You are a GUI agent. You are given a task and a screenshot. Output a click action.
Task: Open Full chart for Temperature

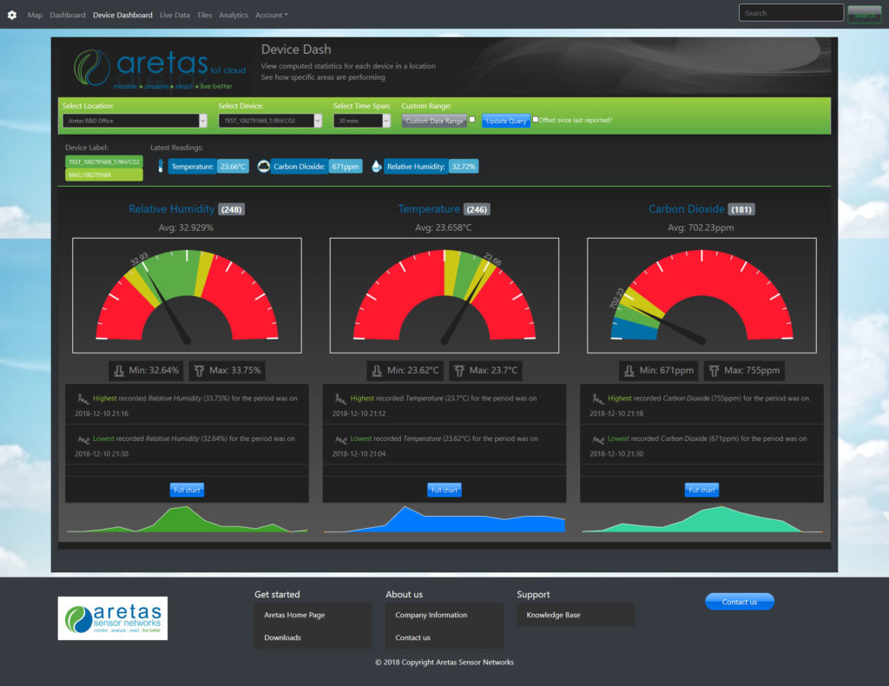[x=444, y=490]
